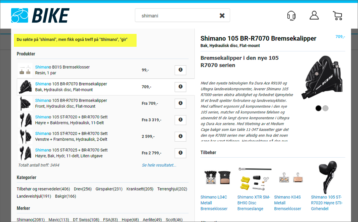The width and height of the screenshot is (358, 222).
Task: Click the search field containing shimani
Action: (x=182, y=15)
